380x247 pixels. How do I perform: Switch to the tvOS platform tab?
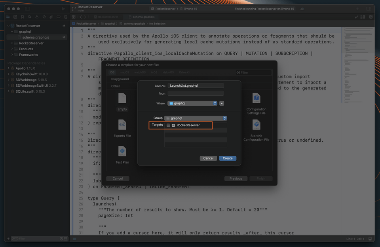point(154,72)
